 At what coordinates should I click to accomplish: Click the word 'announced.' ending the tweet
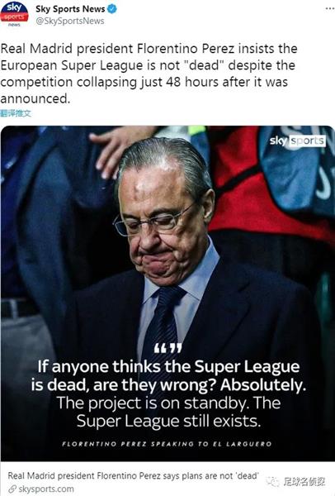point(35,98)
